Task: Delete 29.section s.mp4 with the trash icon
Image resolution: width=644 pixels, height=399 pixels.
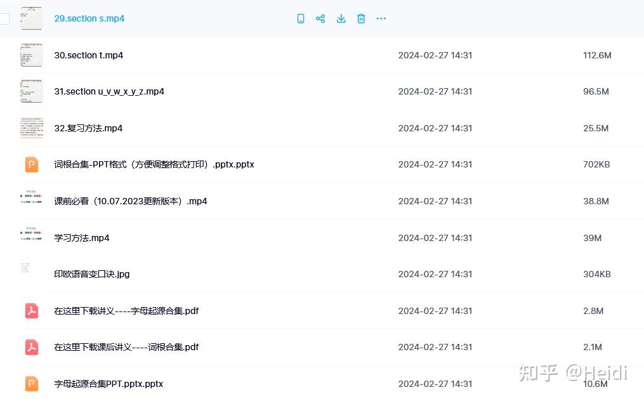Action: (361, 18)
